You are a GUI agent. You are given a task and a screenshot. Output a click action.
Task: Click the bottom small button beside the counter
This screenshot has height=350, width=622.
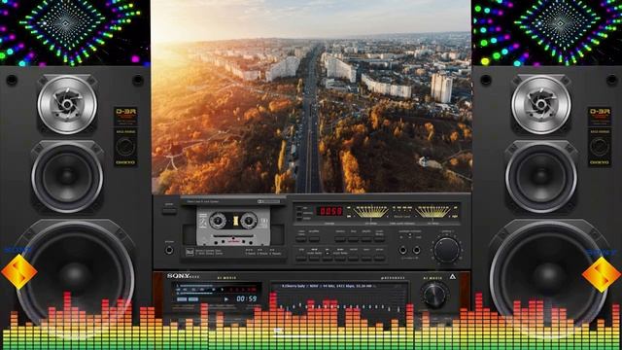tap(299, 219)
